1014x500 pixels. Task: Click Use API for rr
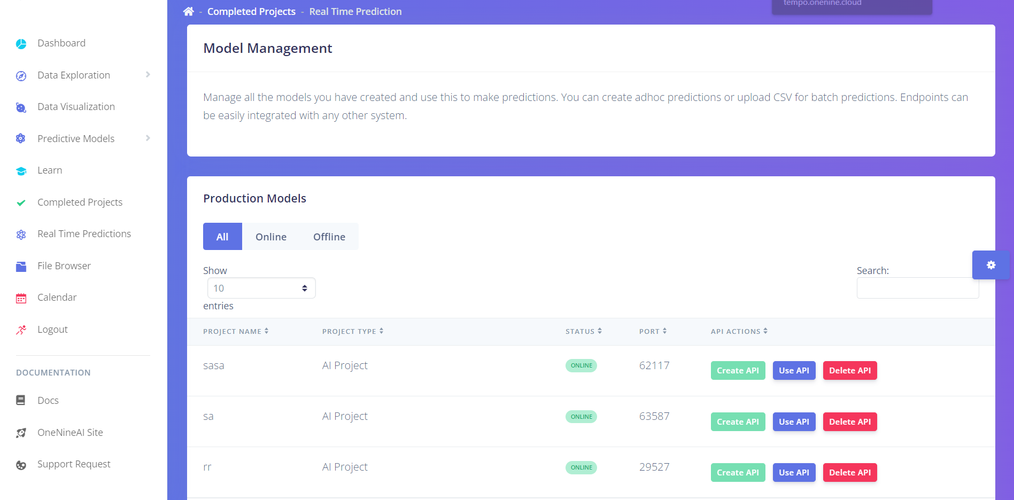pyautogui.click(x=794, y=473)
